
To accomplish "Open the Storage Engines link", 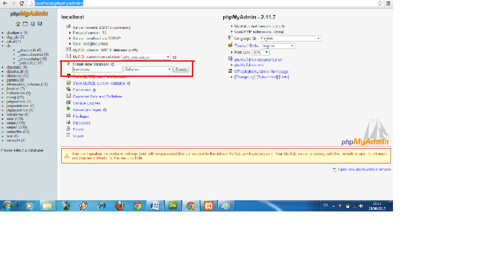I will [87, 103].
